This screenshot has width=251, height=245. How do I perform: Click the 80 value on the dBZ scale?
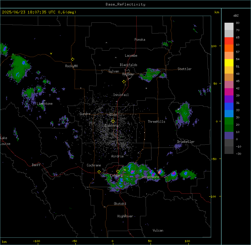point(238,23)
